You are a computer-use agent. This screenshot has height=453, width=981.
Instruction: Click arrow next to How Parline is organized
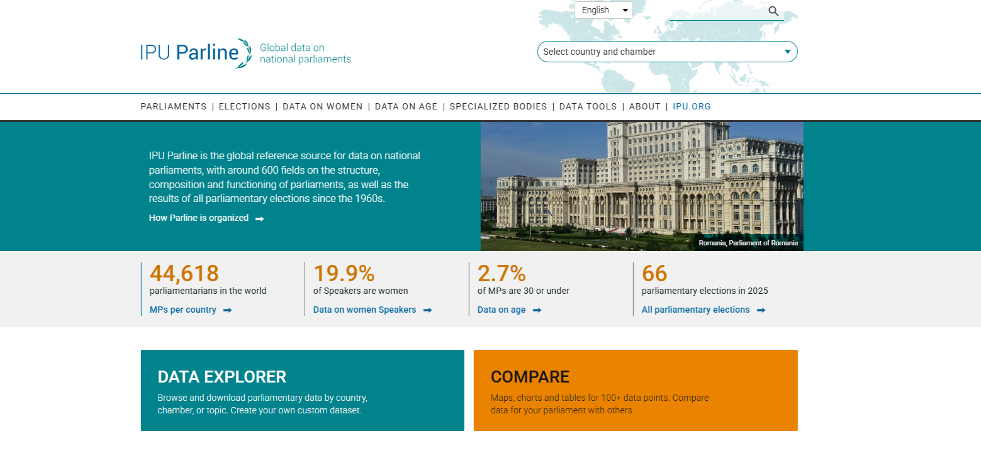pos(259,218)
